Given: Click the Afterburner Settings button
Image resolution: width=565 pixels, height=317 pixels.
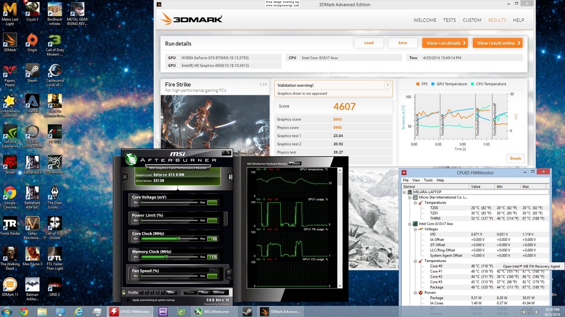Looking at the screenshot, I should click(x=219, y=292).
